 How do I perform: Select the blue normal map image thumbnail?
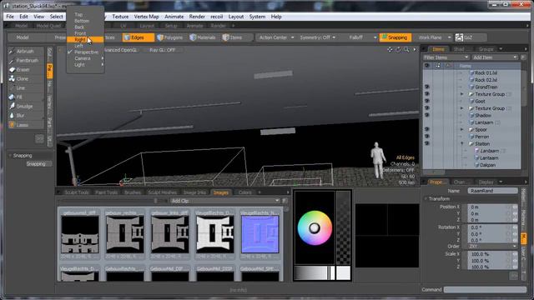tap(259, 234)
